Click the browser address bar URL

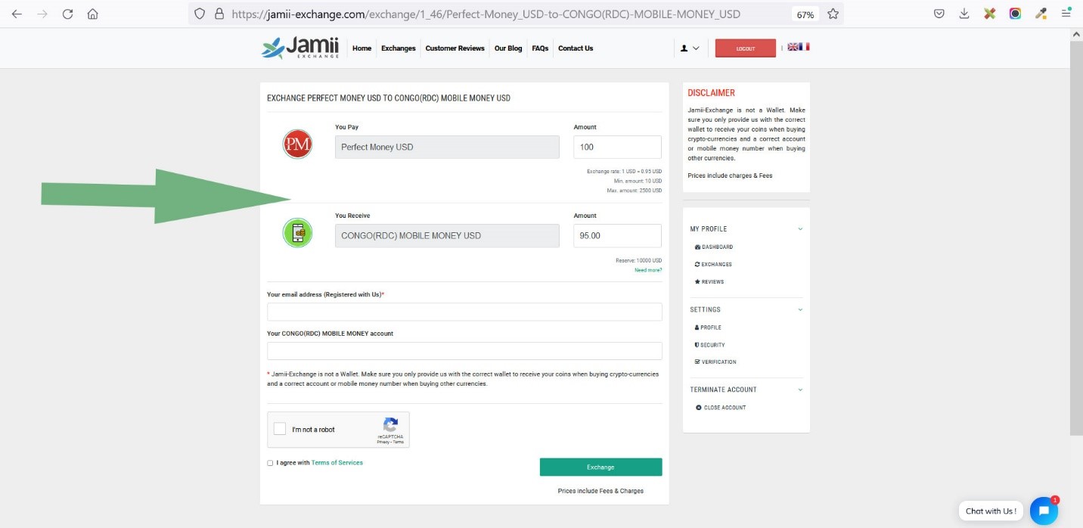pyautogui.click(x=486, y=14)
